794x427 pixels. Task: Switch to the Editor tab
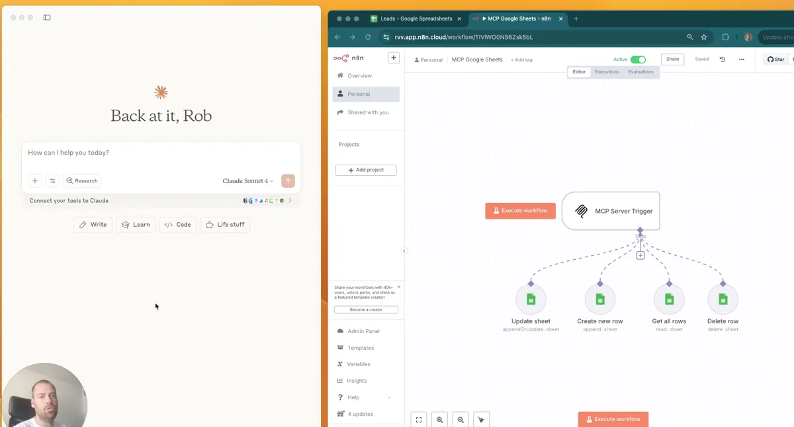(x=579, y=72)
